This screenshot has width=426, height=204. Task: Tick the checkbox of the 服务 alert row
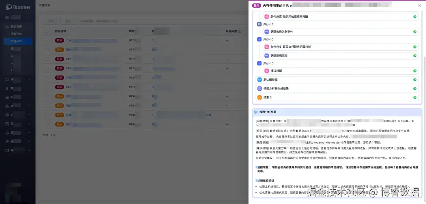[x=47, y=115]
